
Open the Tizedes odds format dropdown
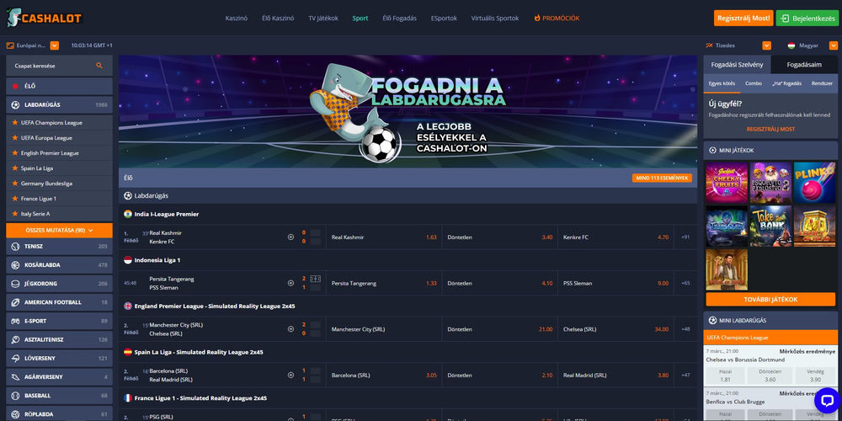(x=767, y=45)
